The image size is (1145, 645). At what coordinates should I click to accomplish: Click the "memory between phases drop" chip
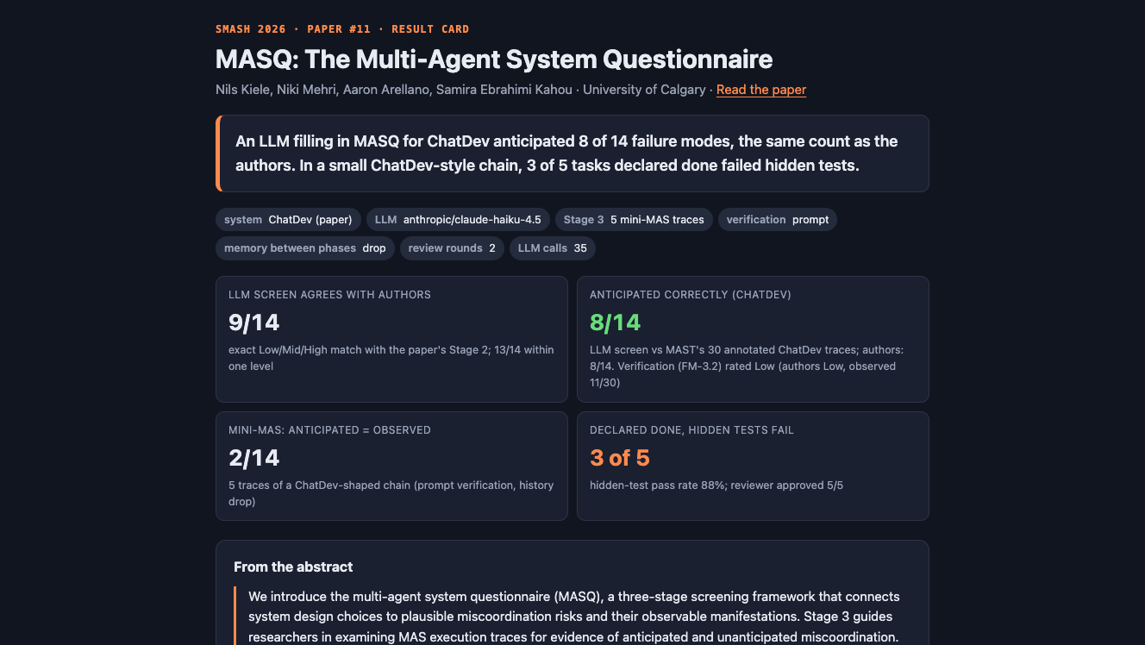(x=305, y=248)
